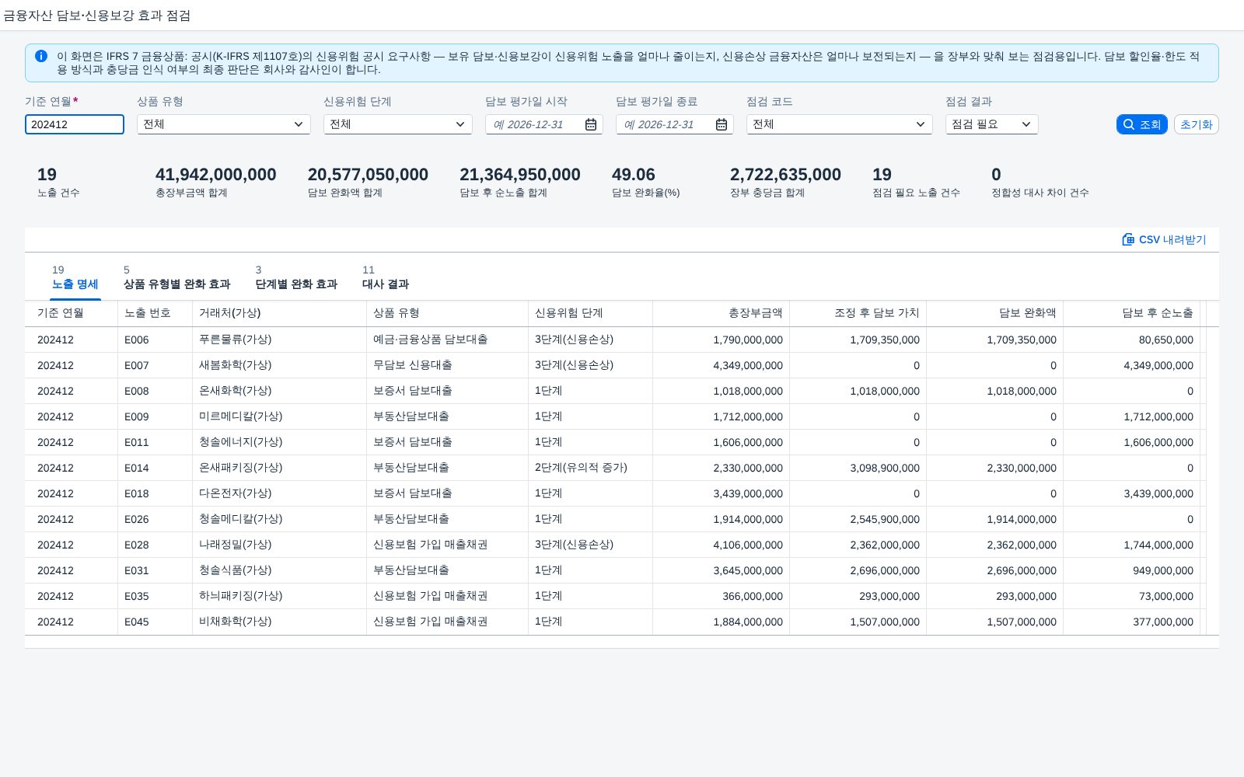
Task: Click the 정합성 대사 차이 건수 KPI
Action: click(x=1040, y=183)
